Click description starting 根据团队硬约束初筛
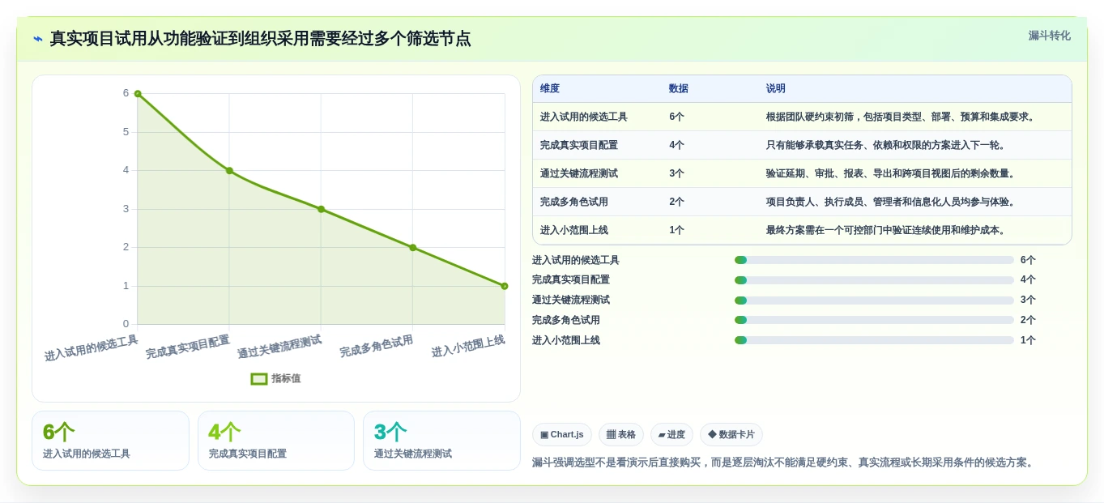The width and height of the screenshot is (1104, 503). click(x=901, y=117)
